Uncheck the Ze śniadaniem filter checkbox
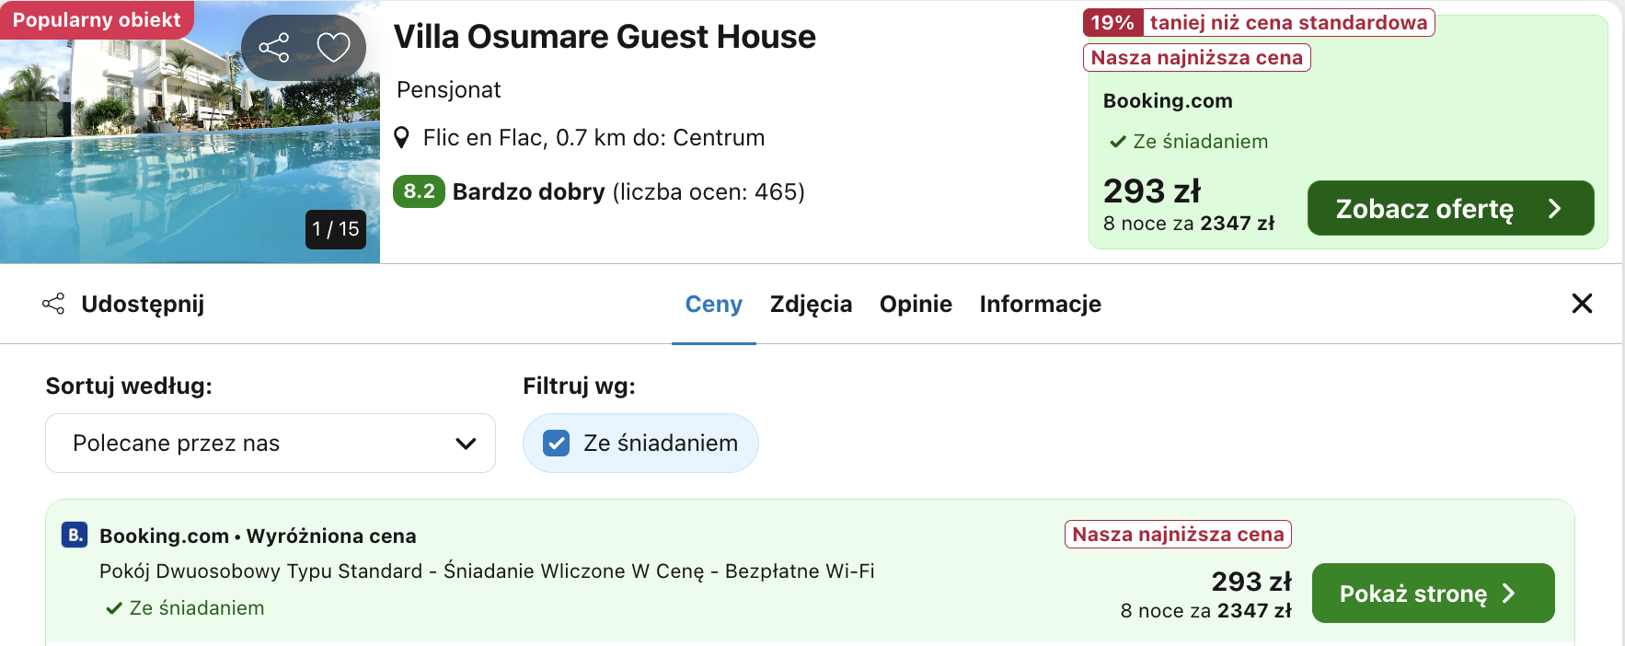 click(557, 444)
